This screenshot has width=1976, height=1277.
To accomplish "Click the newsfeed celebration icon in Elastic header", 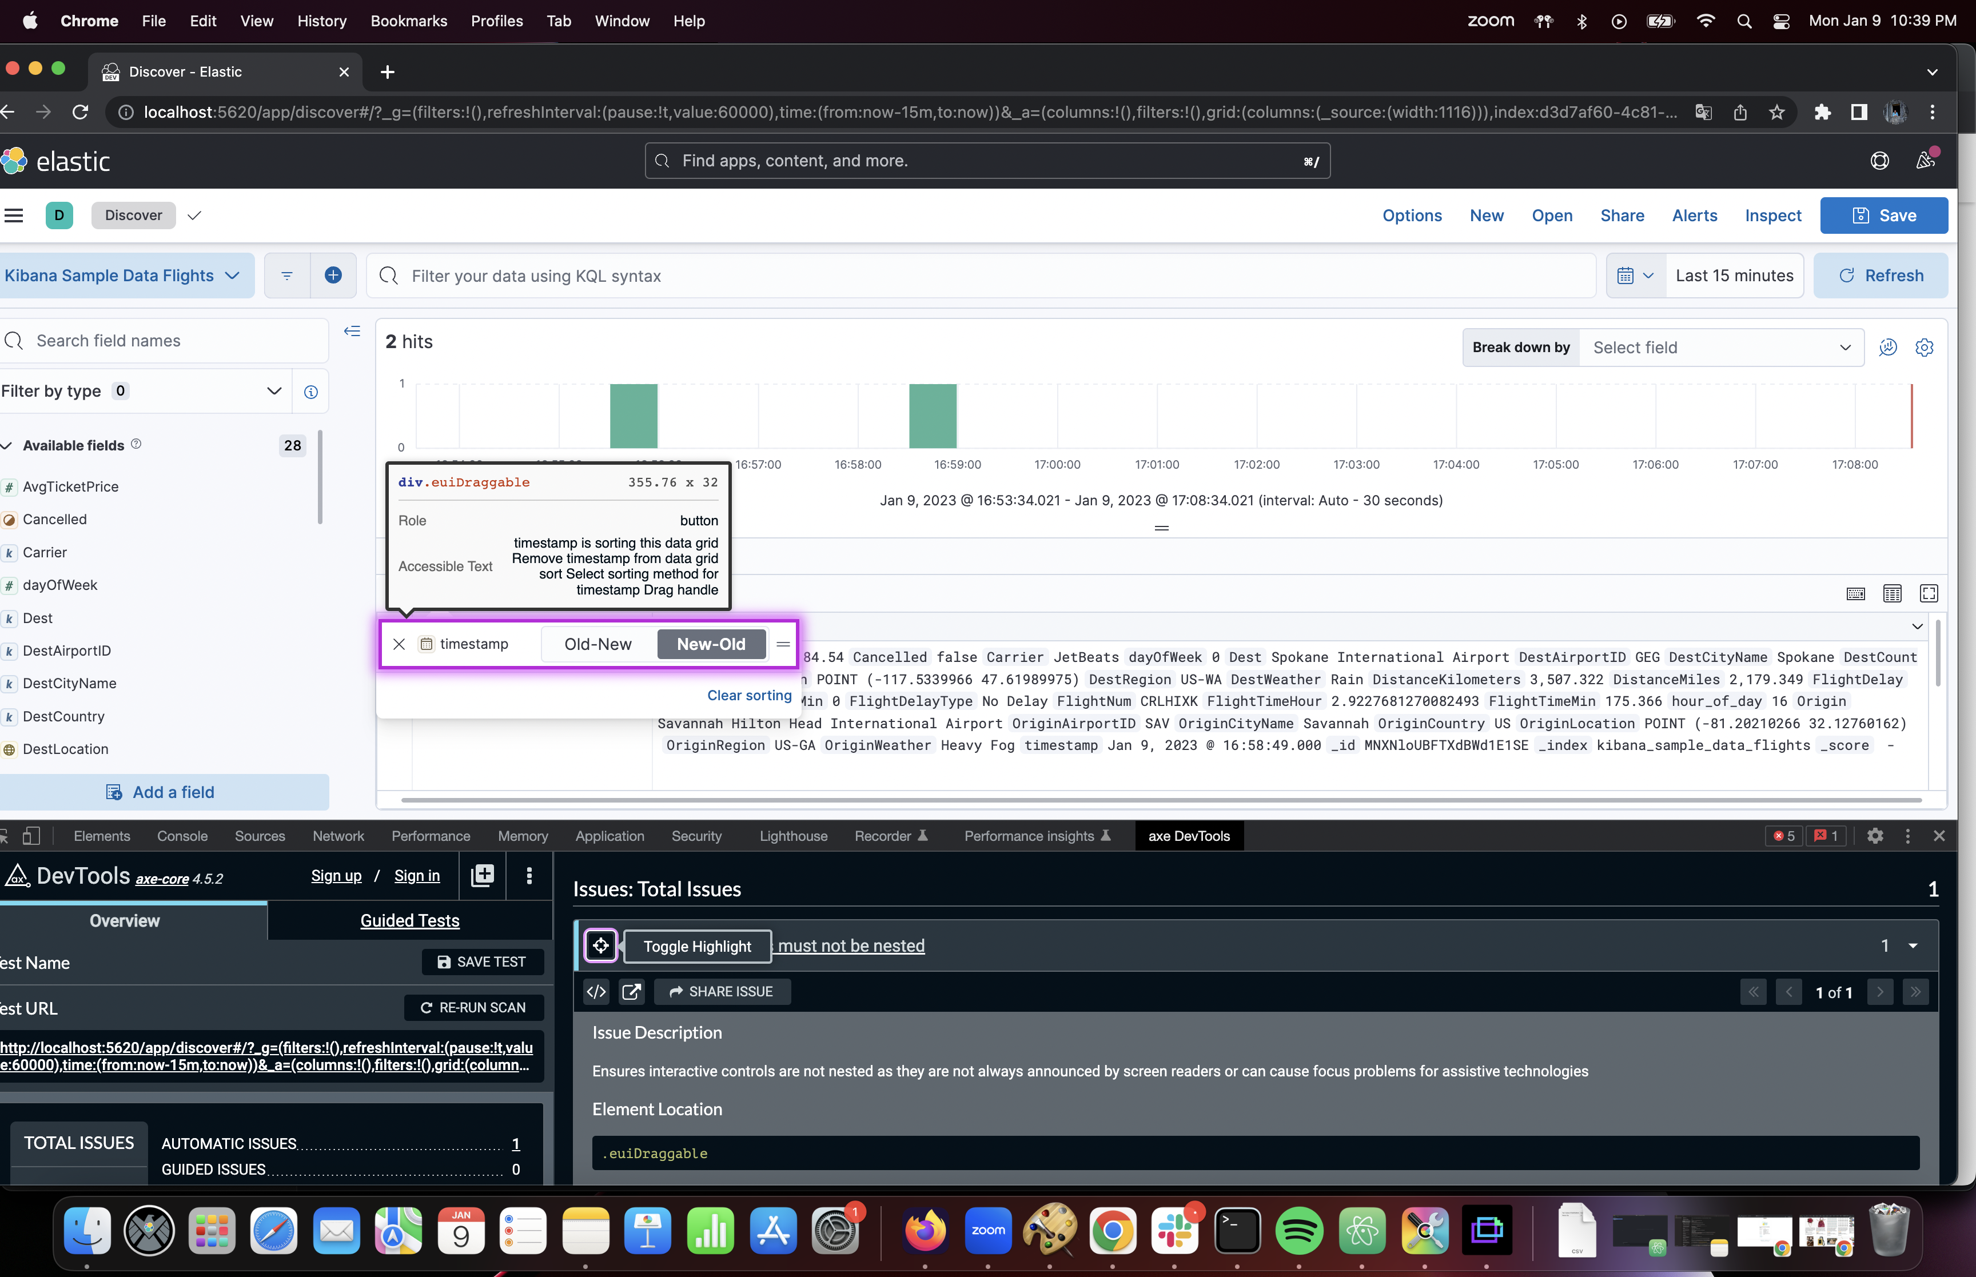I will 1926,161.
